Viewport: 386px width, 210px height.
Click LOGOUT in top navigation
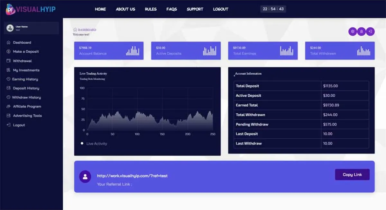221,9
